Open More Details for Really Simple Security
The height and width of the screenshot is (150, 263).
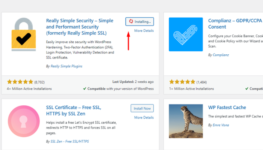pyautogui.click(x=144, y=31)
